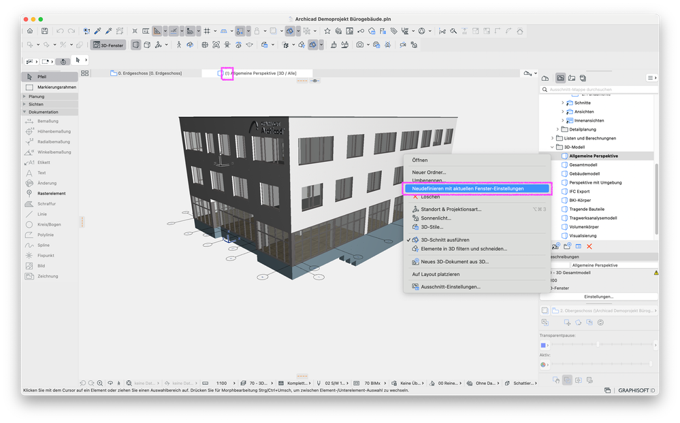
Task: Click the save icon in toolbar
Action: [x=45, y=31]
